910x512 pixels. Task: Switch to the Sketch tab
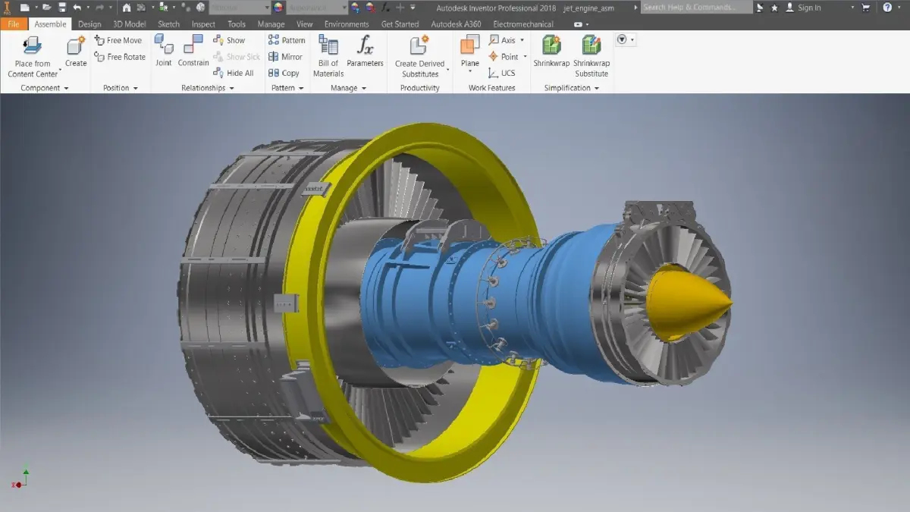pyautogui.click(x=168, y=24)
